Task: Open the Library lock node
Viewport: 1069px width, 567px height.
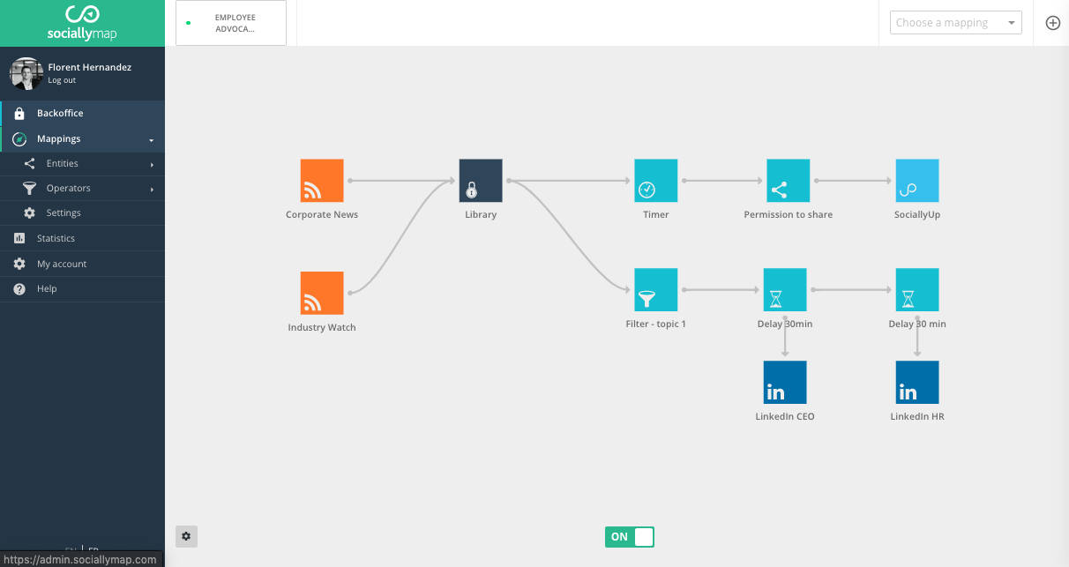Action: pos(481,181)
